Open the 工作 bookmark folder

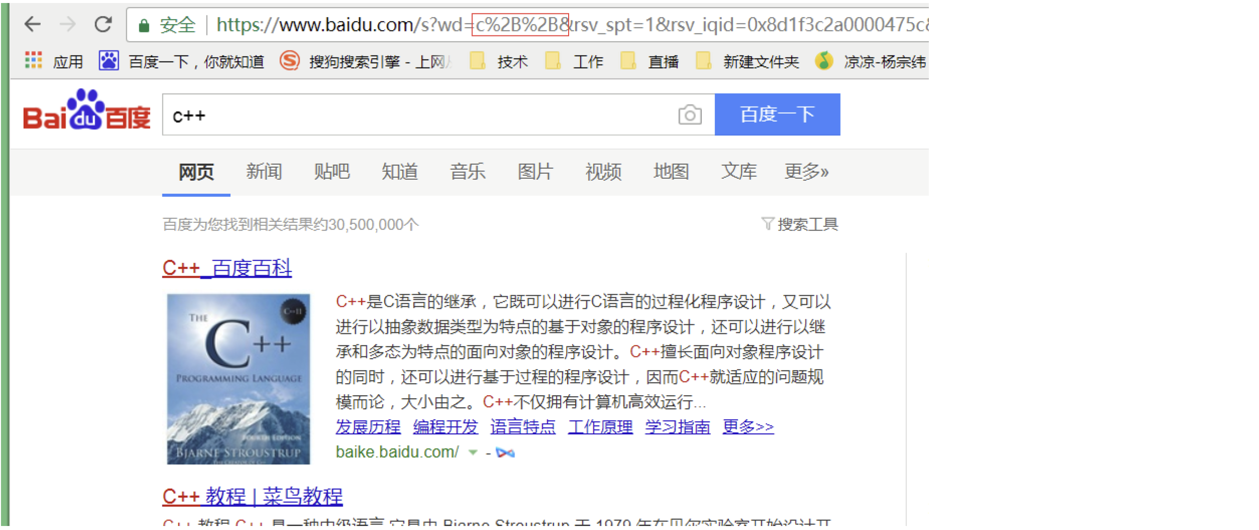575,62
